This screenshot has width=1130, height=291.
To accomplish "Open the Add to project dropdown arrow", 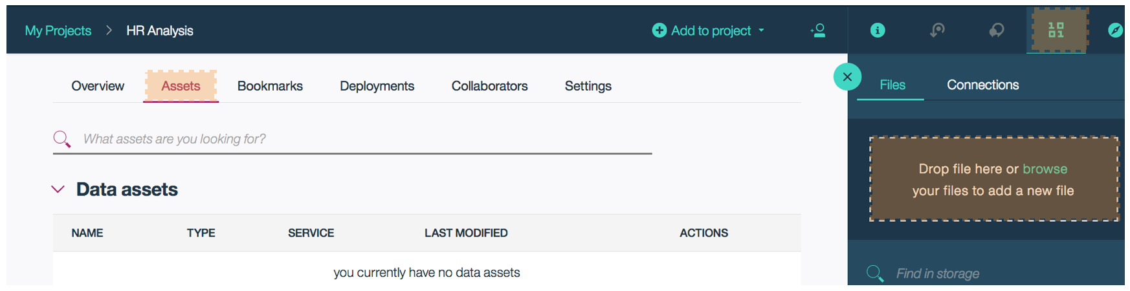I will [x=761, y=30].
